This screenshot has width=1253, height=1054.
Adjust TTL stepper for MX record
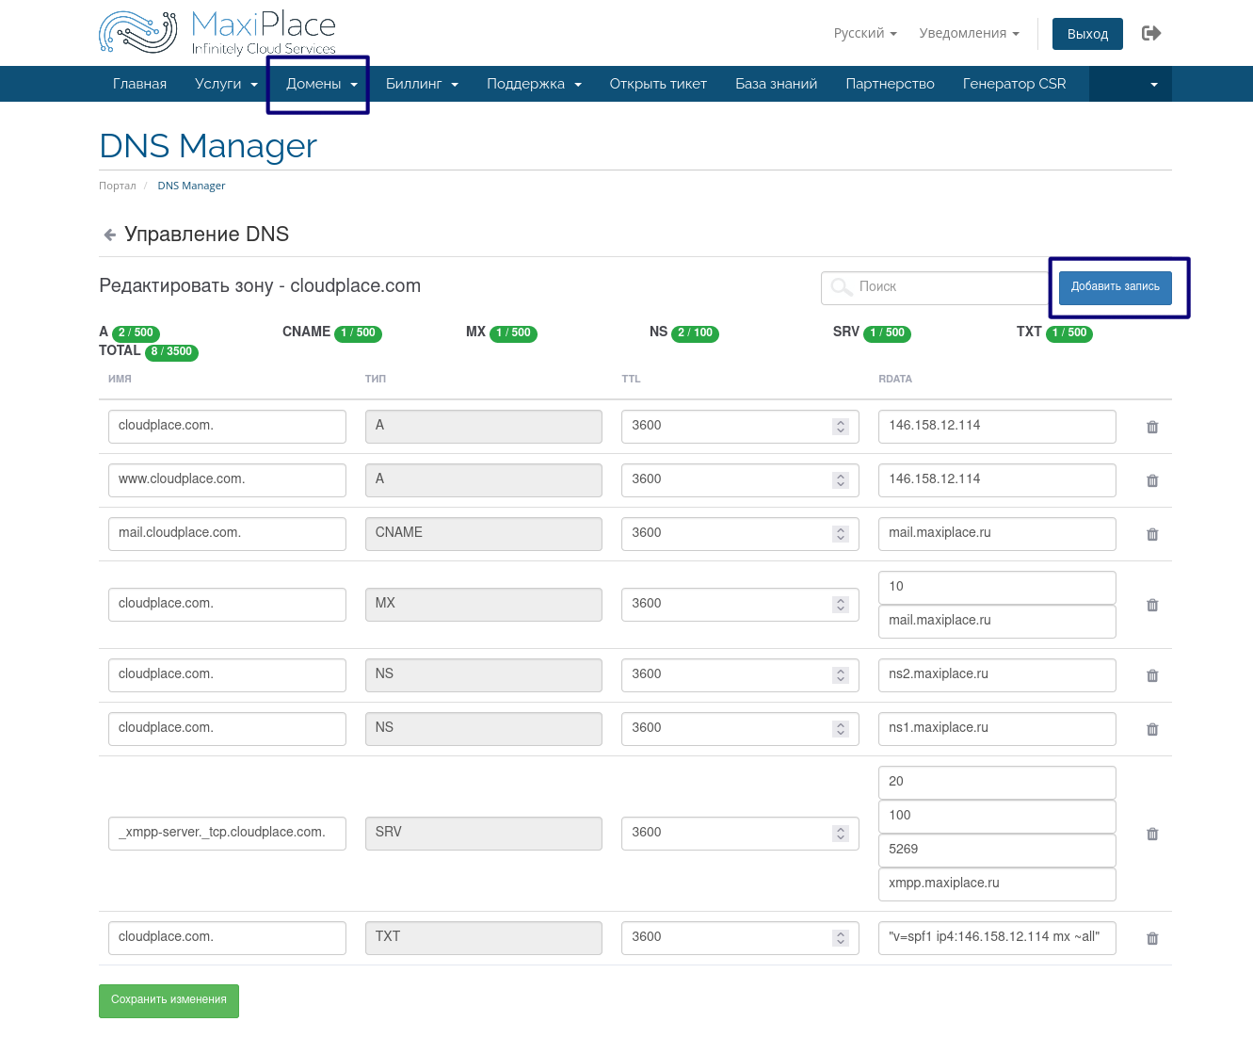(x=841, y=605)
